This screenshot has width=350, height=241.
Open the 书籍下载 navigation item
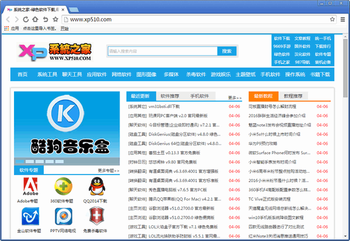click(320, 74)
